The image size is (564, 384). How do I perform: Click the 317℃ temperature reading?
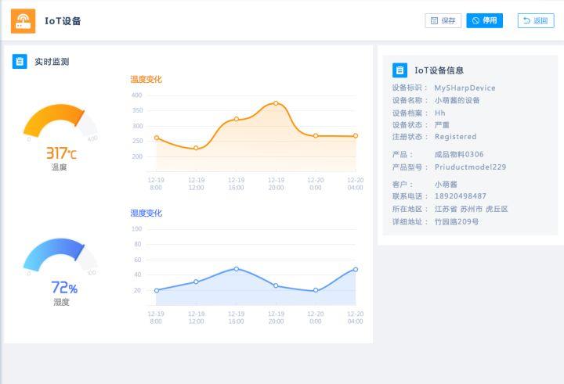point(60,153)
